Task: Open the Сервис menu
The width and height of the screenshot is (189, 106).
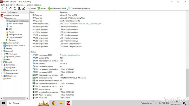Action: click(29, 5)
